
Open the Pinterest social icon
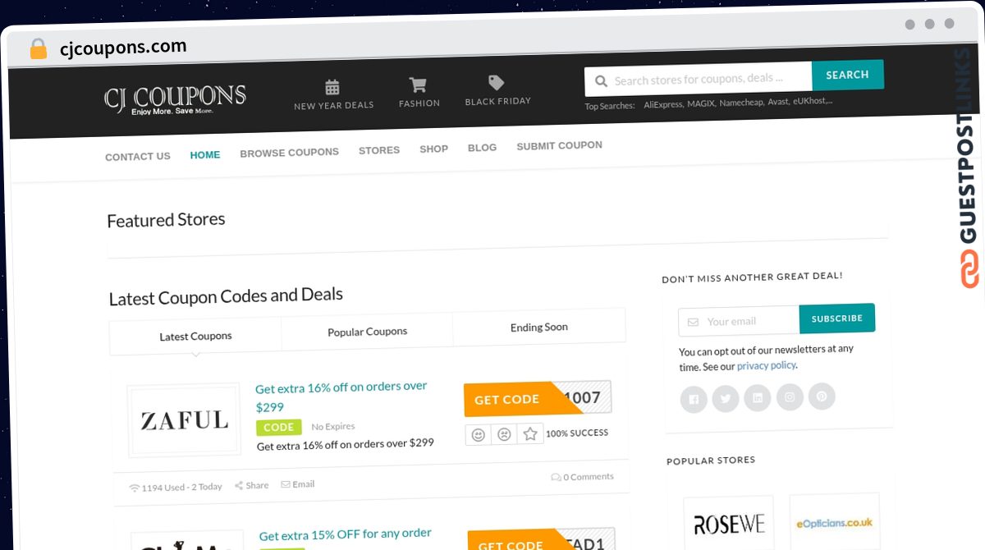click(822, 396)
